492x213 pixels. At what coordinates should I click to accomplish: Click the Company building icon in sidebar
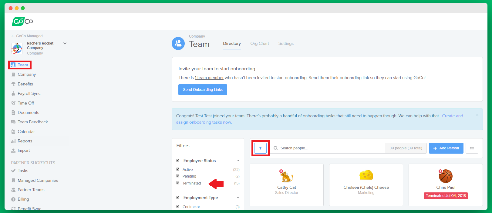pyautogui.click(x=13, y=75)
